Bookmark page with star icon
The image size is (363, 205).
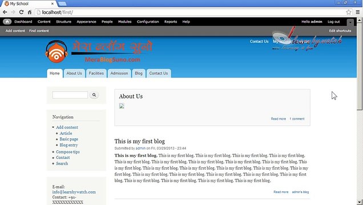click(349, 12)
